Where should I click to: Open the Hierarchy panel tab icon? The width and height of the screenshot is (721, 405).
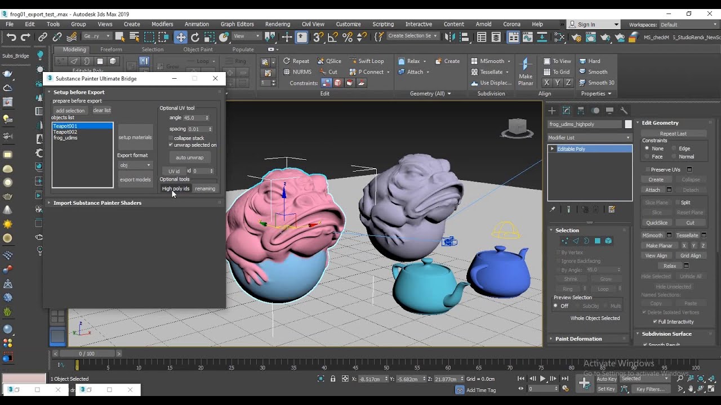pyautogui.click(x=581, y=110)
